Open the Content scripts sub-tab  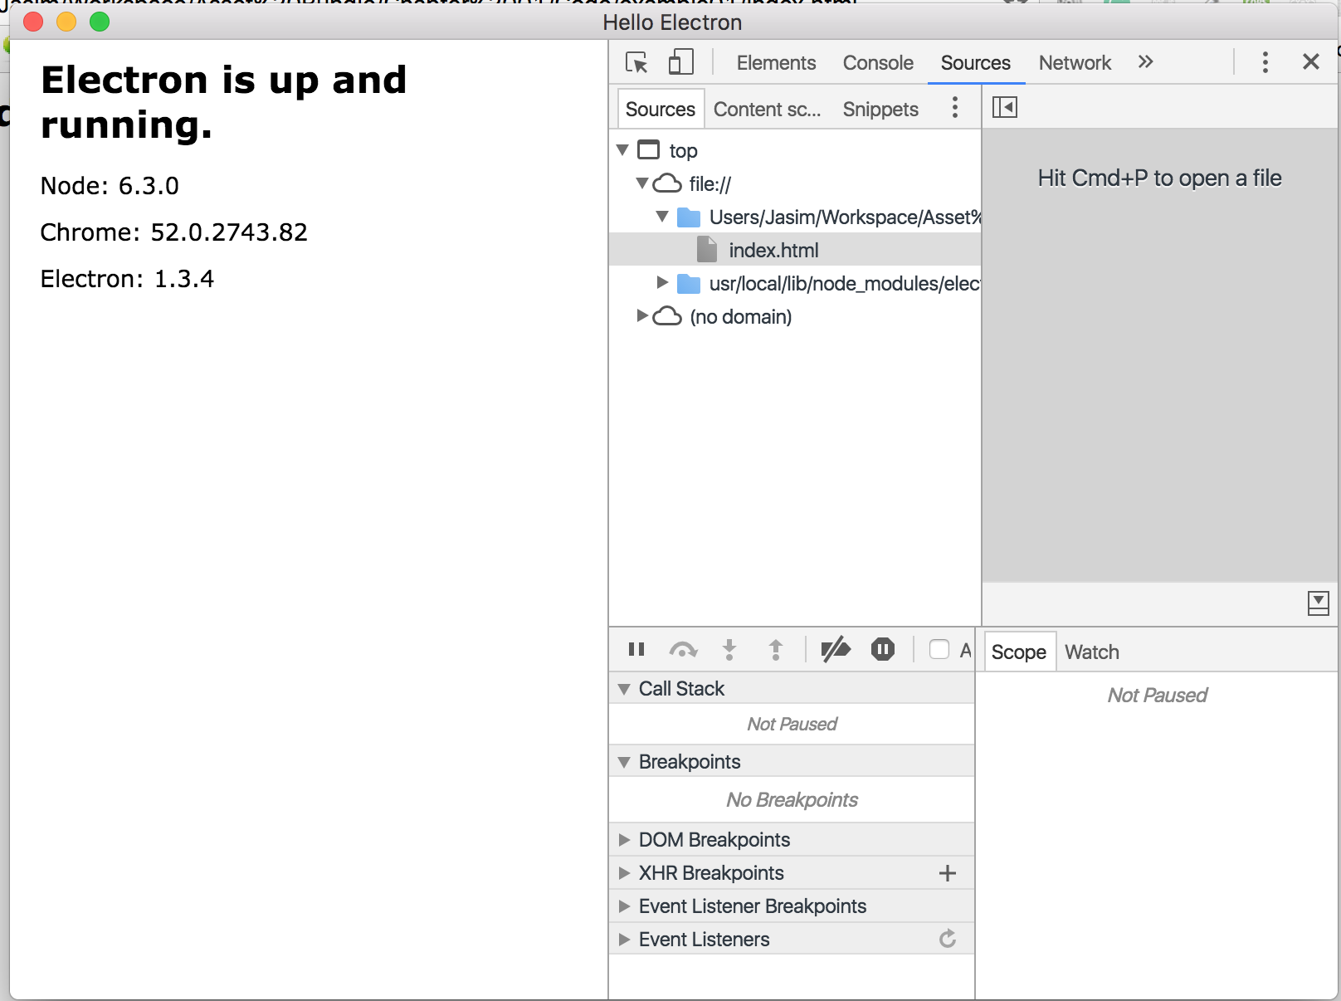pyautogui.click(x=768, y=109)
